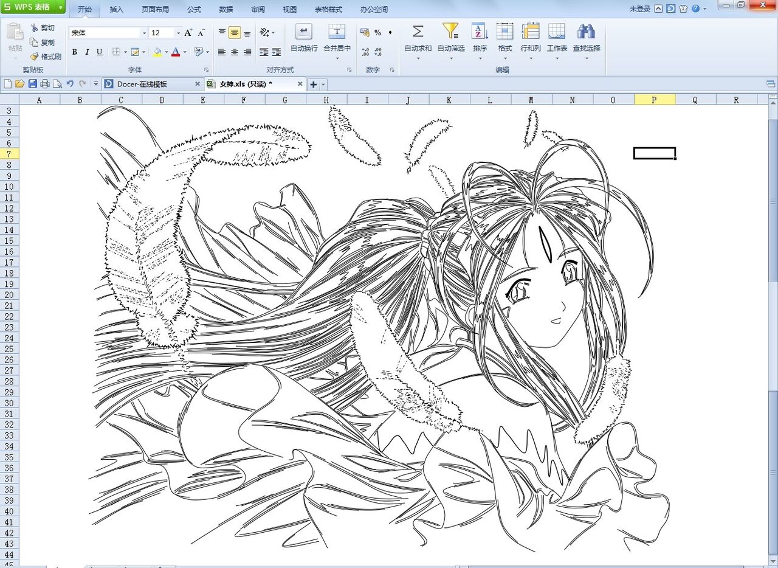Toggle center horizontal alignment

(x=235, y=52)
